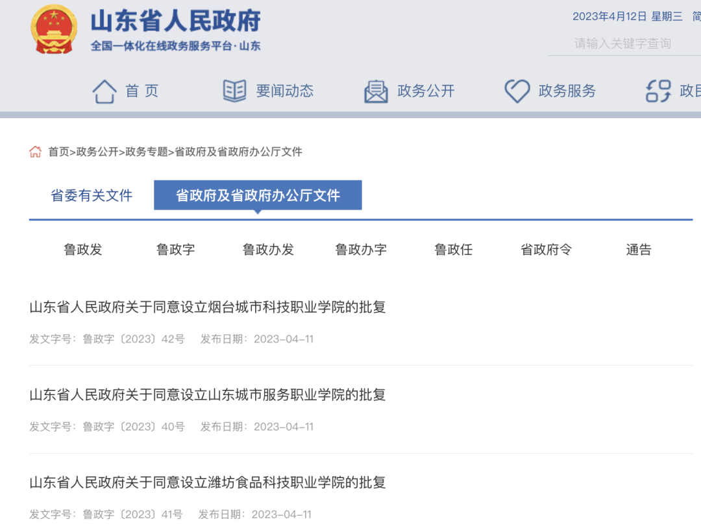Click the scan-frame icon at right of navigation
Screen dimensions: 701x530
pyautogui.click(x=658, y=91)
